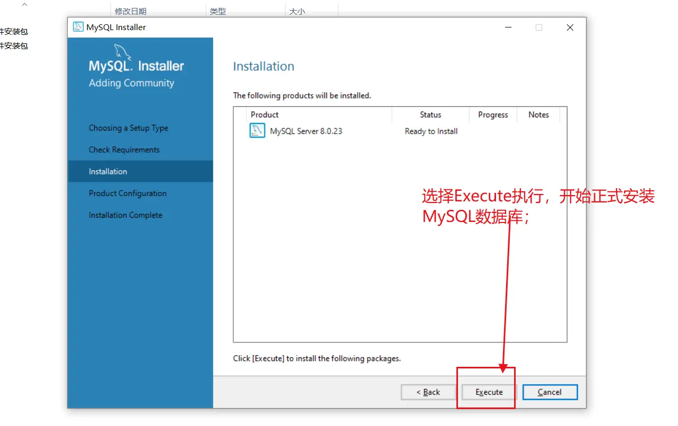Select the Installation Complete step

click(x=125, y=215)
